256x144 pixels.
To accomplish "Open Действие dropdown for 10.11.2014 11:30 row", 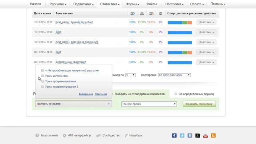I will (206, 42).
